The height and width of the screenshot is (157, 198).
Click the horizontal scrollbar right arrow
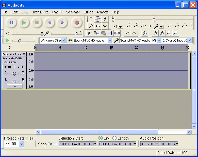click(x=189, y=132)
